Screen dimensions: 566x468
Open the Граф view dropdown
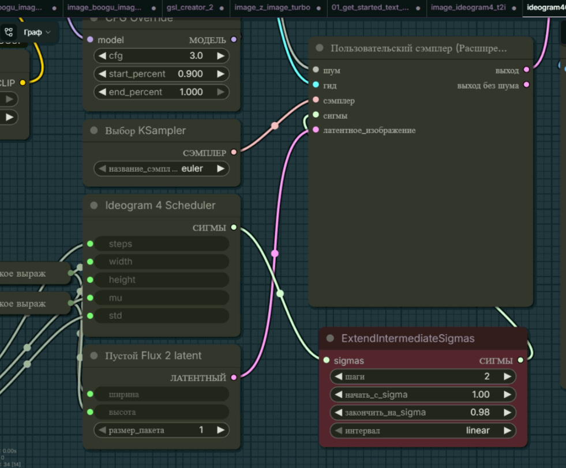(x=37, y=32)
